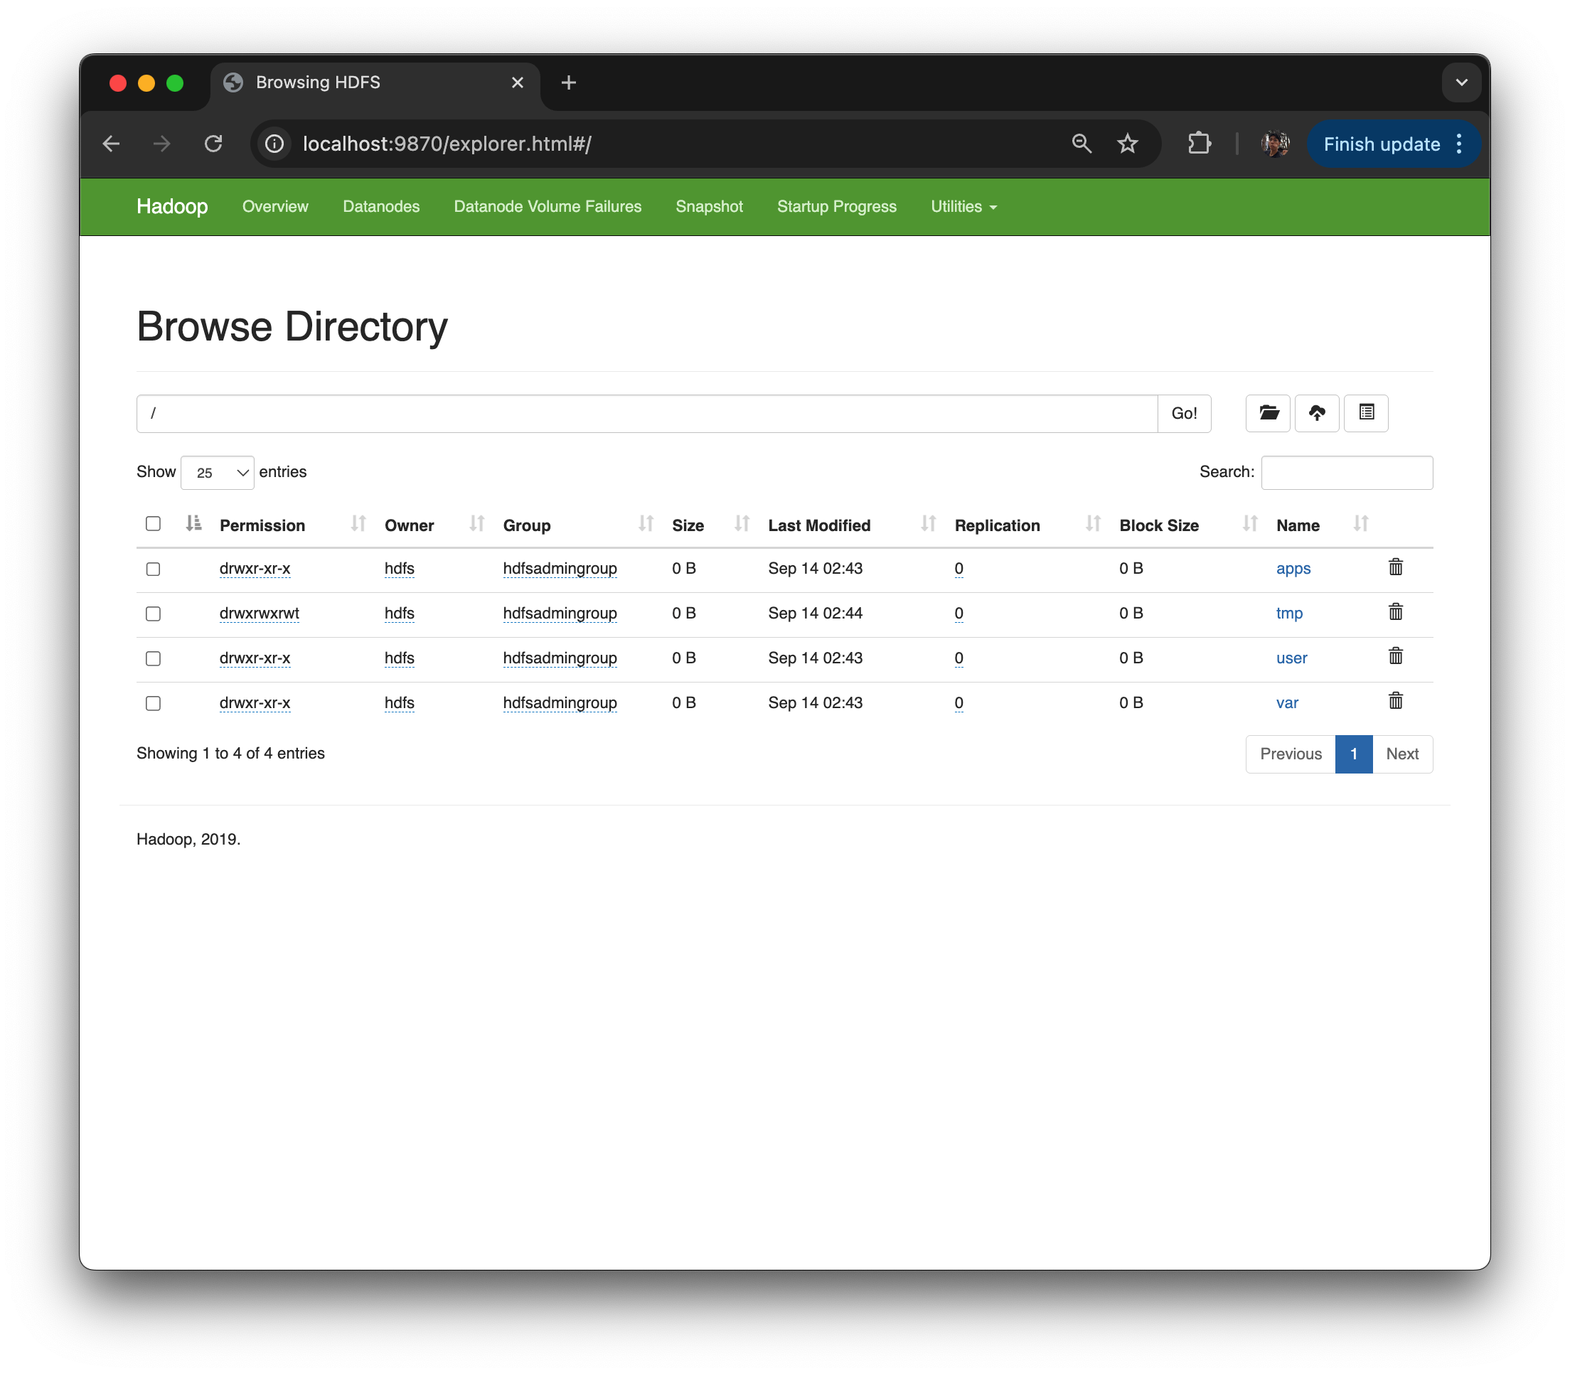
Task: Open the Datanodes navigation tab
Action: (x=380, y=207)
